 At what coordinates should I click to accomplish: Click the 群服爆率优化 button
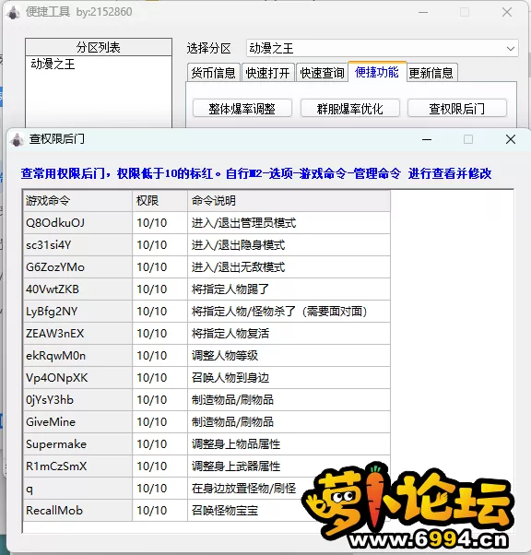coord(349,108)
